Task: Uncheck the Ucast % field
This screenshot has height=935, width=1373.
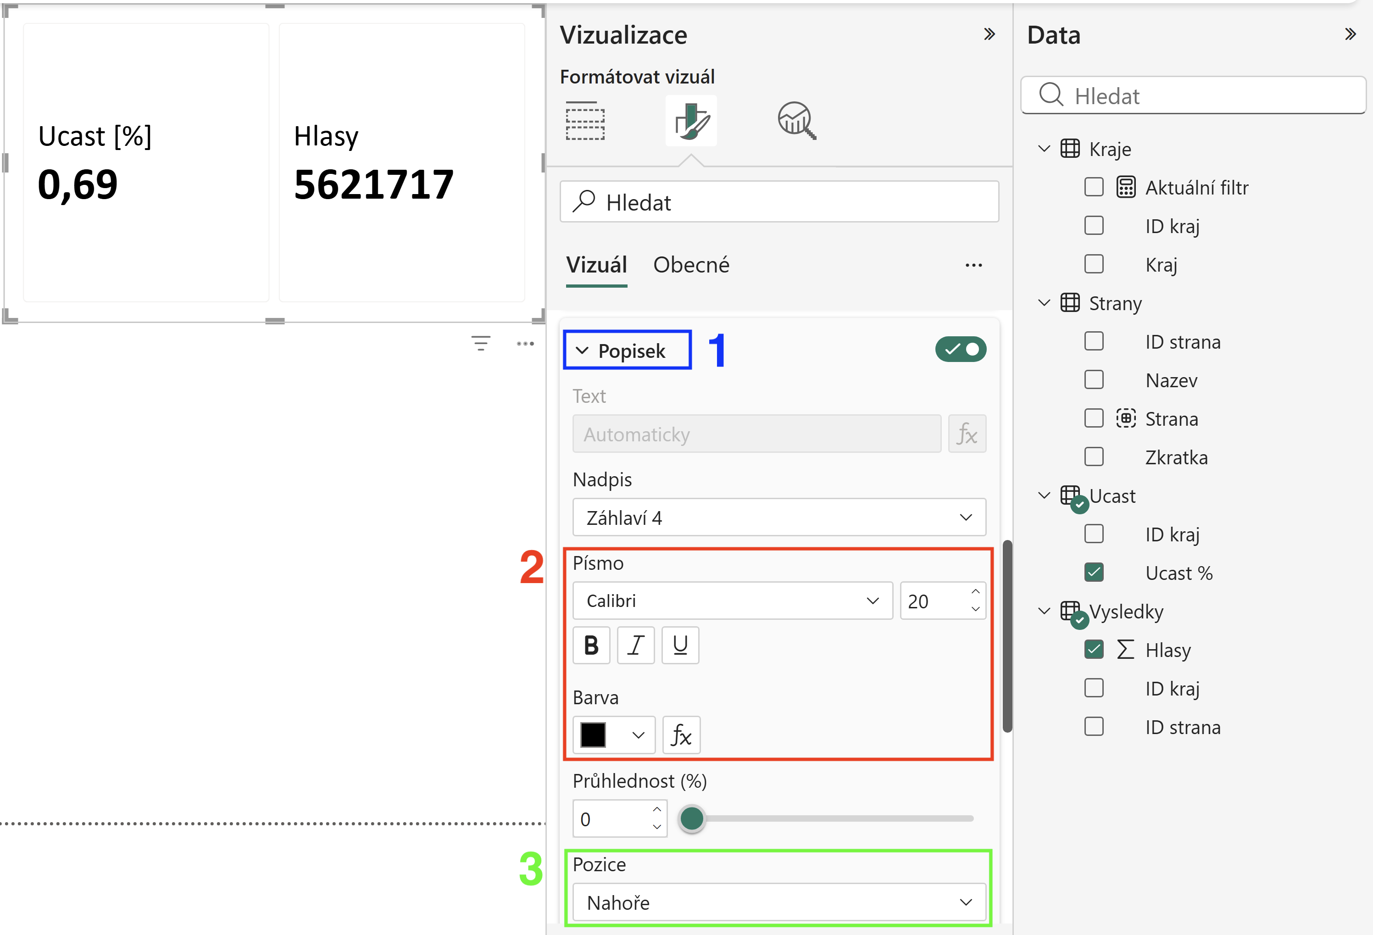Action: point(1094,572)
